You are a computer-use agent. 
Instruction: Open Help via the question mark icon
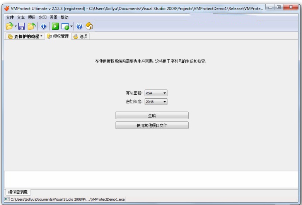click(79, 26)
